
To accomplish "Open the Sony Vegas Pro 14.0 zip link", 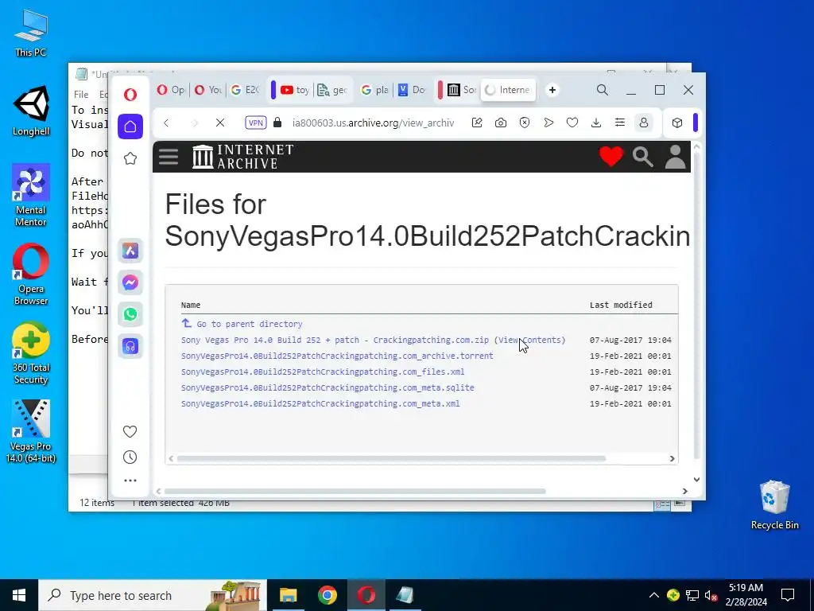I will (335, 340).
